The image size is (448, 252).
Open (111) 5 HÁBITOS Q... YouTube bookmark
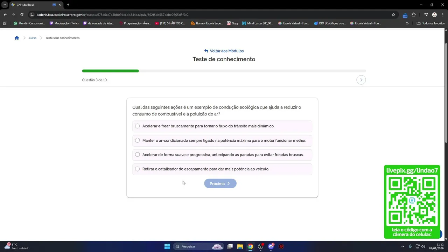point(170,23)
